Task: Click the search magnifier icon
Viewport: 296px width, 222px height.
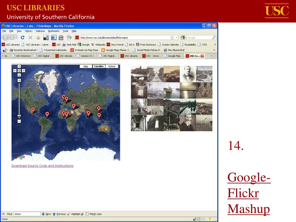Action: [x=214, y=38]
